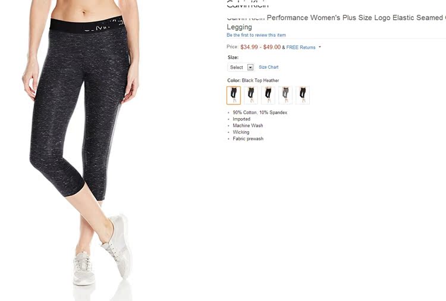
Task: Pick the fifth legging color swatch
Action: tap(303, 95)
